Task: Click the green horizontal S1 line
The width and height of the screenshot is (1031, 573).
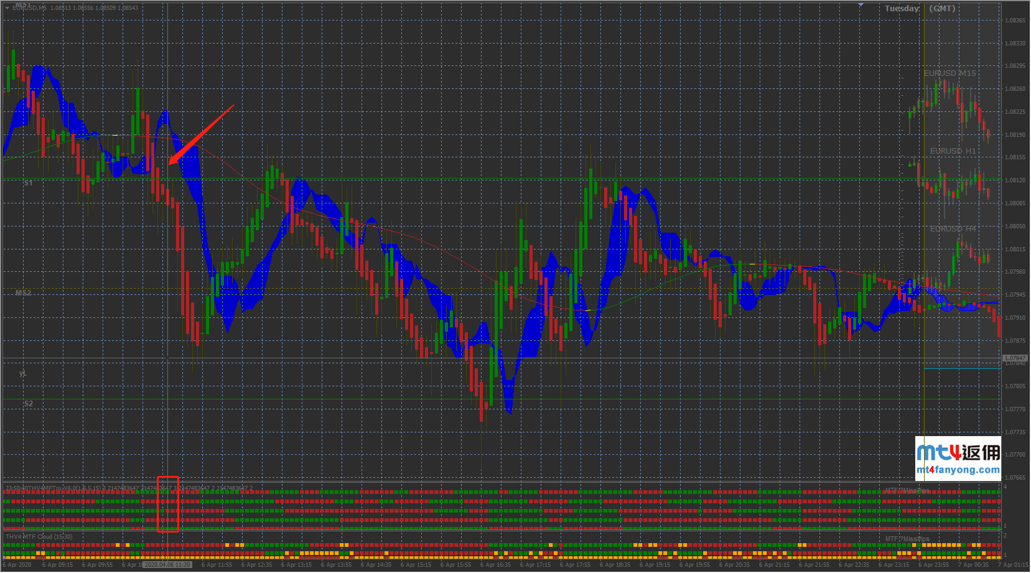Action: point(436,179)
